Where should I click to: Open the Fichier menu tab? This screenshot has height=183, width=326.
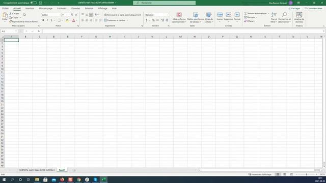tap(6, 8)
